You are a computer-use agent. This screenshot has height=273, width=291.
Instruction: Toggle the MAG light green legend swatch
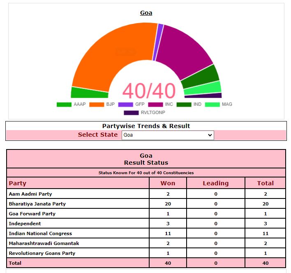pyautogui.click(x=212, y=105)
